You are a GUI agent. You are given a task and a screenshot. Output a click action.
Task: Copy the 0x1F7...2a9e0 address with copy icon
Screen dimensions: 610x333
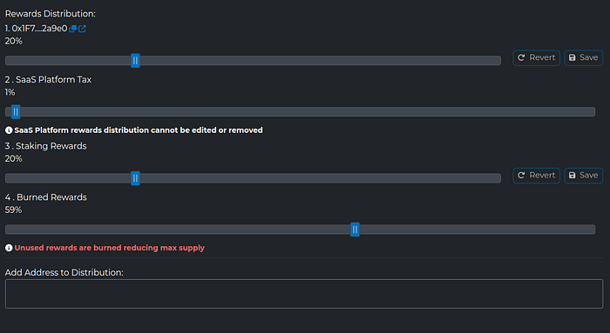coord(72,29)
